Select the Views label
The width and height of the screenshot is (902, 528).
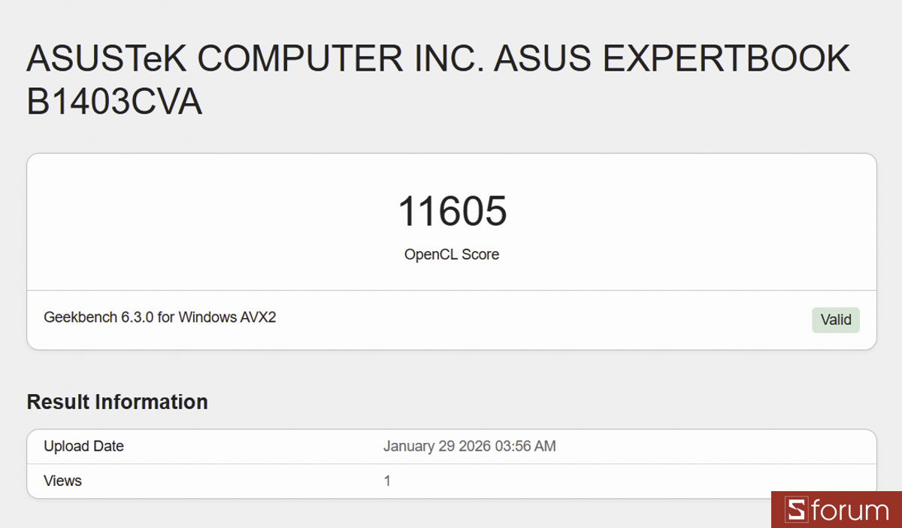[62, 481]
